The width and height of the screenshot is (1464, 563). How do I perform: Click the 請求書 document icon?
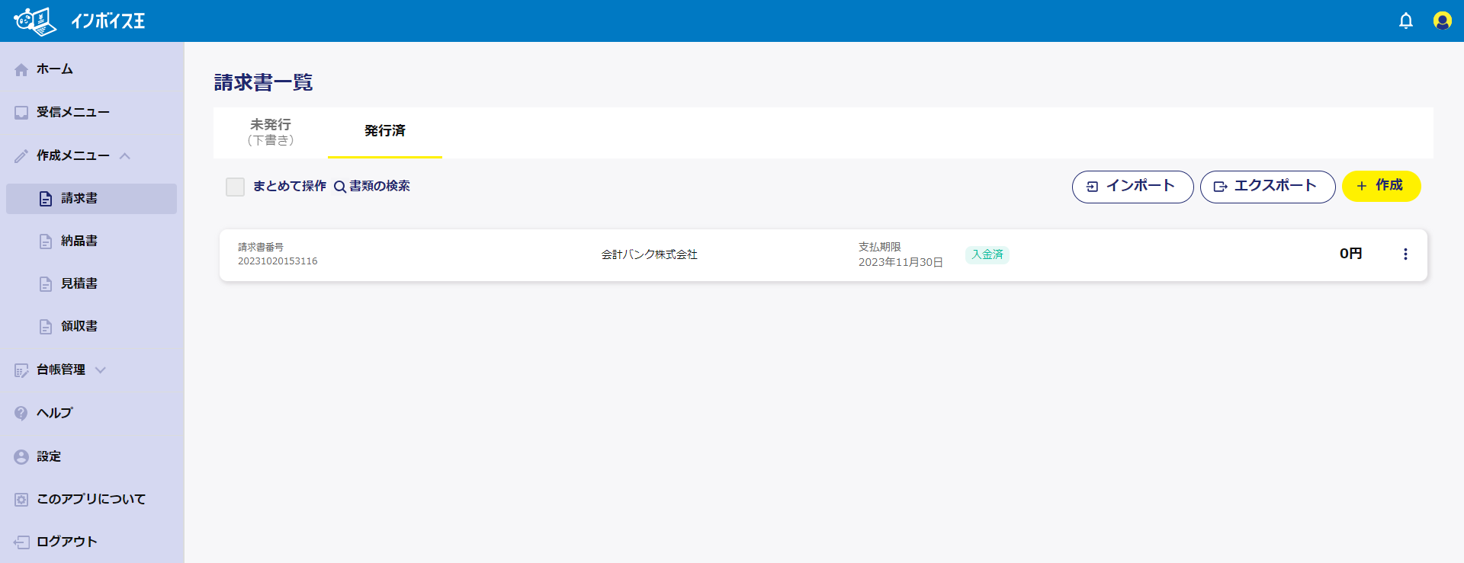coord(46,199)
